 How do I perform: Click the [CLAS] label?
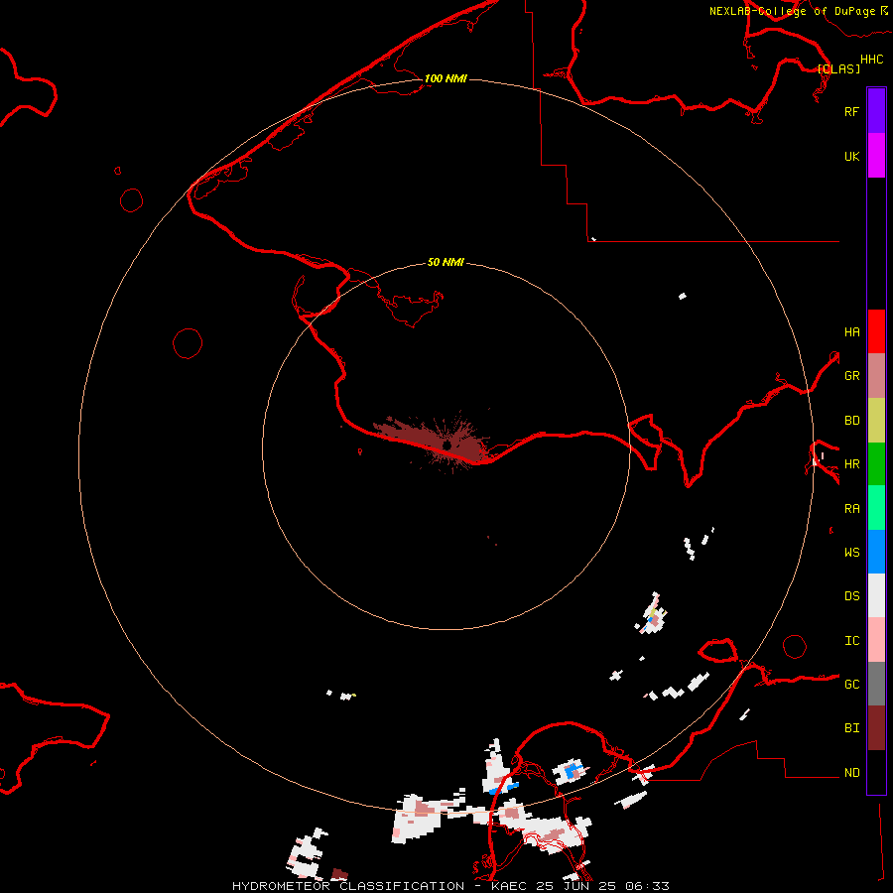838,68
